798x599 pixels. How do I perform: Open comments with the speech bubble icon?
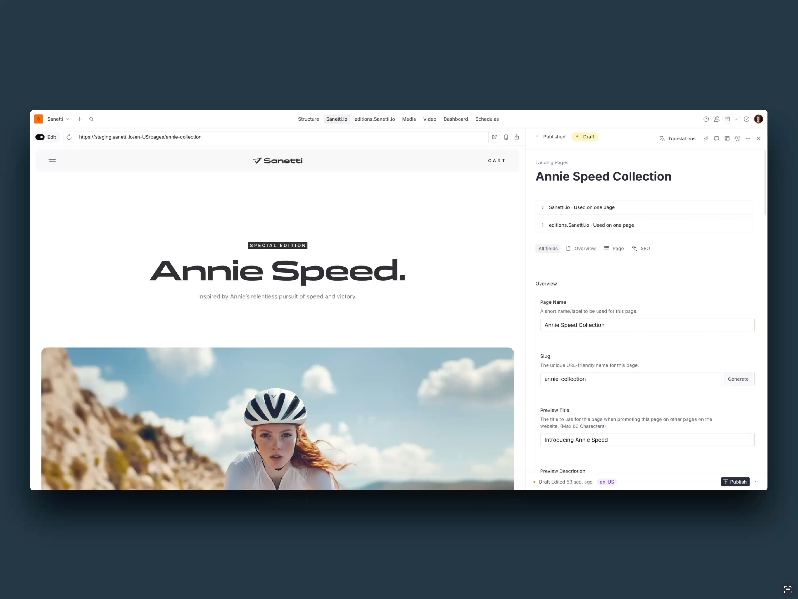(x=716, y=139)
